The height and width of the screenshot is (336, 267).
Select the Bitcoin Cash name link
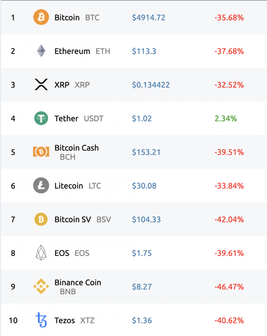click(x=77, y=148)
